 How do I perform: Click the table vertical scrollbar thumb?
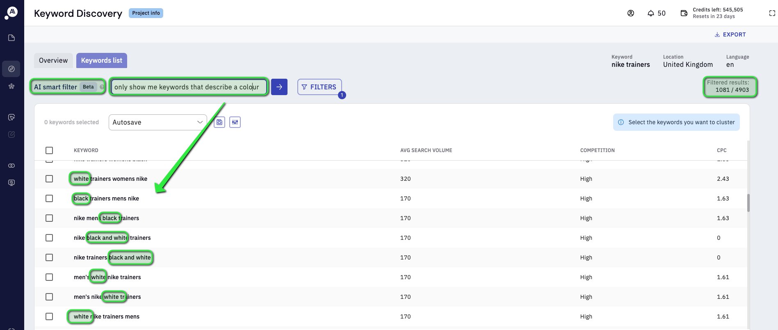click(x=748, y=203)
